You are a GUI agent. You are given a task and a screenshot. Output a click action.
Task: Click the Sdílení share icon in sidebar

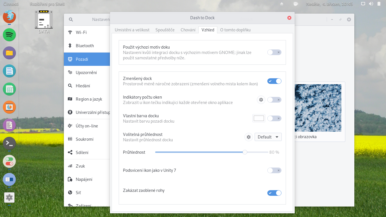click(70, 153)
